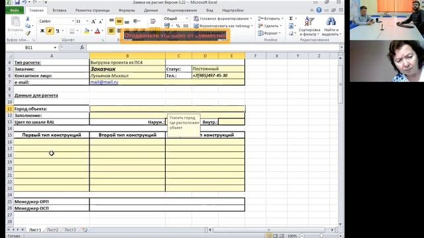Expand Условное форматирование menu
This screenshot has width=424, height=238.
pos(223,19)
